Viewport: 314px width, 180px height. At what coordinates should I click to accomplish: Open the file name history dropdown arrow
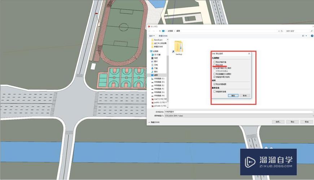[x=313, y=112]
